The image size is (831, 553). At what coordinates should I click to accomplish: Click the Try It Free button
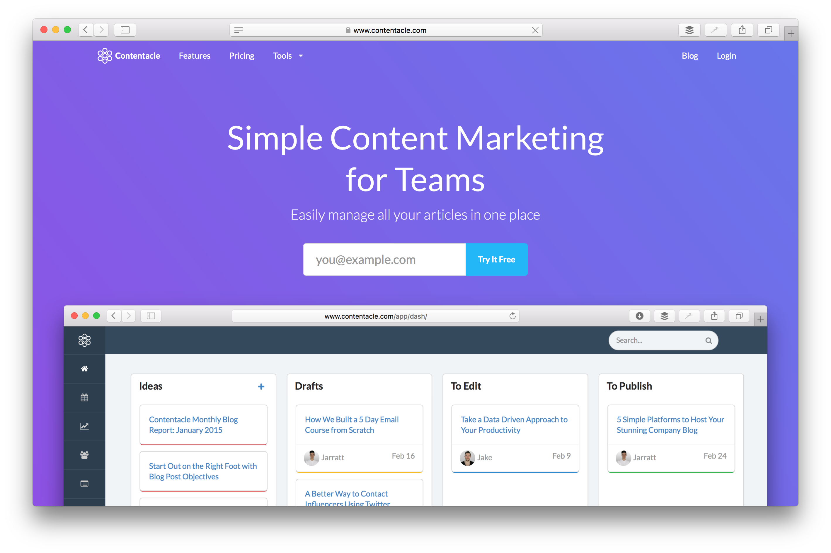(497, 259)
